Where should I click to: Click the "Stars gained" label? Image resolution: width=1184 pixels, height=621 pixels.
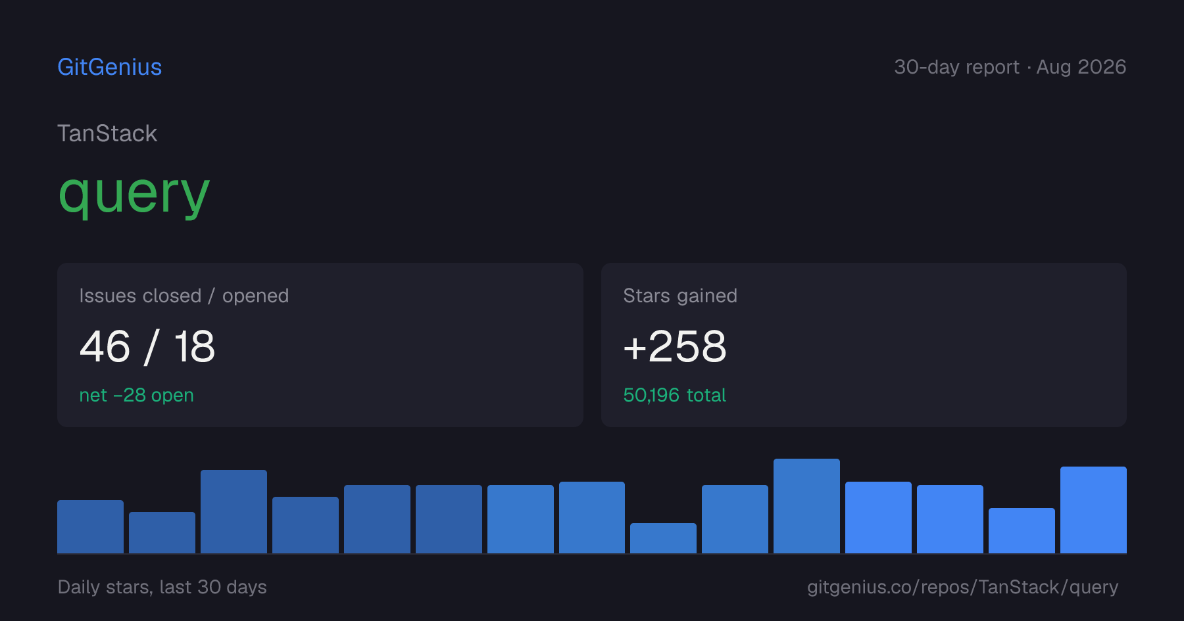tap(680, 296)
